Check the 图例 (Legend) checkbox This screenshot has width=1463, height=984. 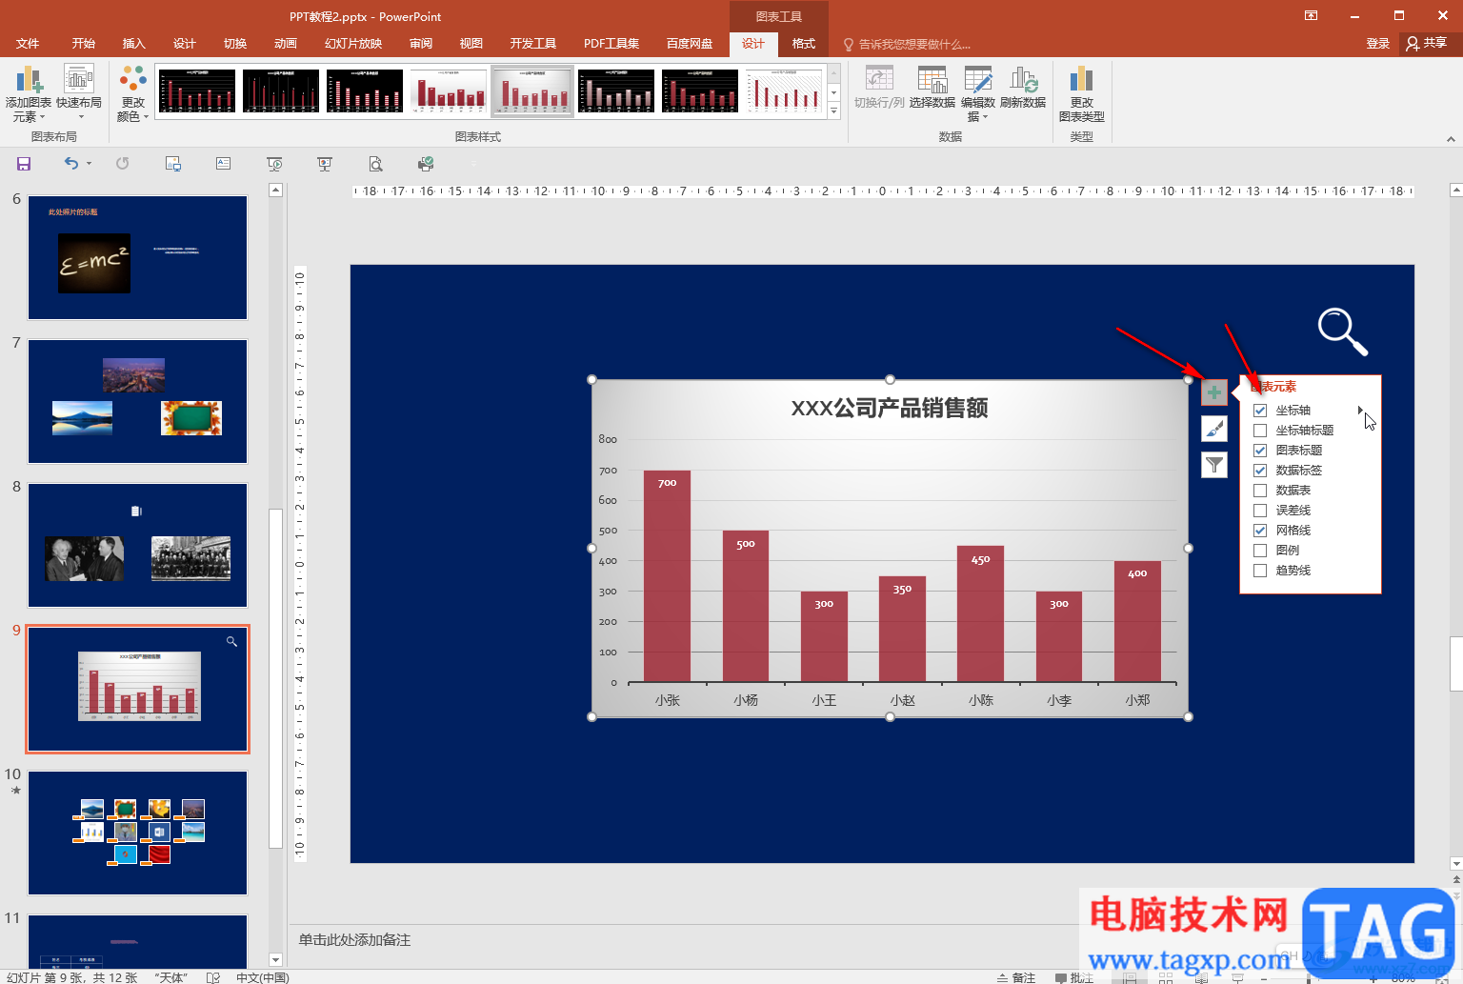(x=1260, y=551)
